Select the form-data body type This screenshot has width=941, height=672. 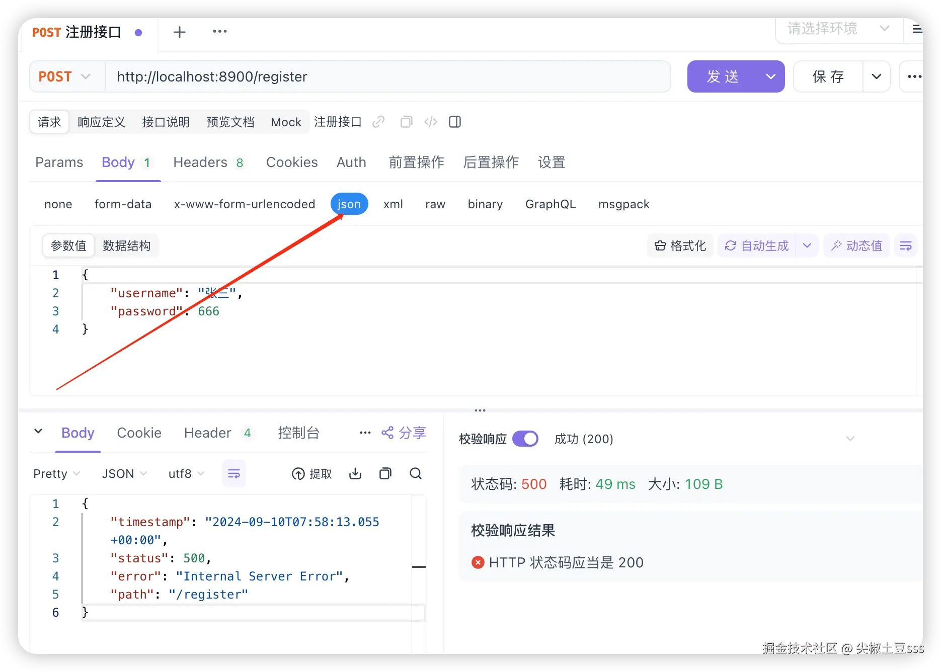[123, 204]
